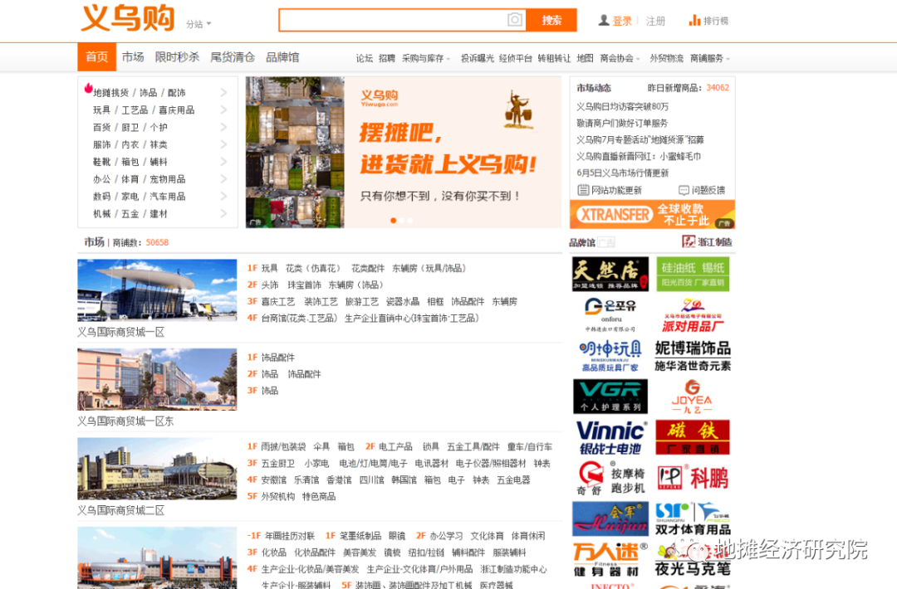
Task: Open the 妮博瑞饰品 brand tile
Action: (x=693, y=356)
